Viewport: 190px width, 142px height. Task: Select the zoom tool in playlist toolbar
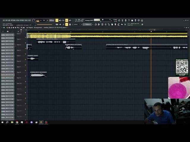[22, 28]
